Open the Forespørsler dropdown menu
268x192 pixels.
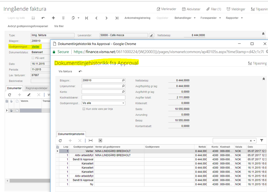(x=211, y=18)
